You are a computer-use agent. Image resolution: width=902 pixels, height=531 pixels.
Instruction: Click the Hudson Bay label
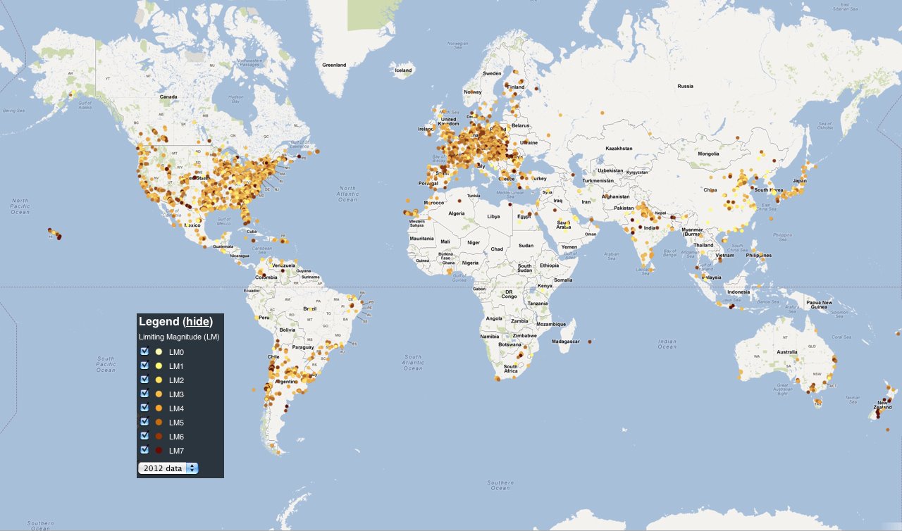[x=236, y=99]
